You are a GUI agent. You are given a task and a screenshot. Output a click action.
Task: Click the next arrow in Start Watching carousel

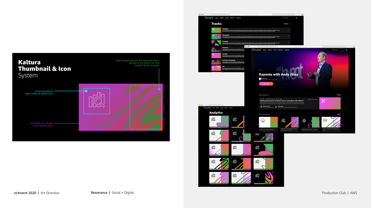[342, 124]
